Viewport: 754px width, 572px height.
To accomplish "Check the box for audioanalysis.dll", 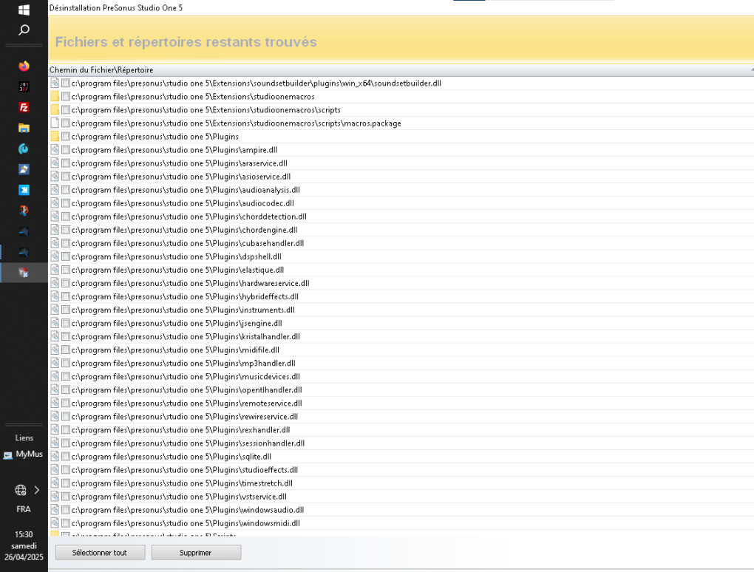I will pyautogui.click(x=65, y=190).
